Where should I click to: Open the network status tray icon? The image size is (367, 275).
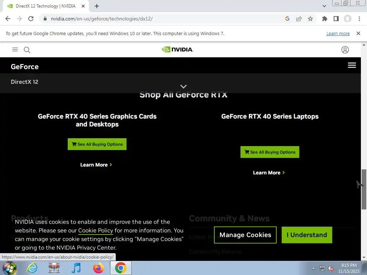pos(322,268)
